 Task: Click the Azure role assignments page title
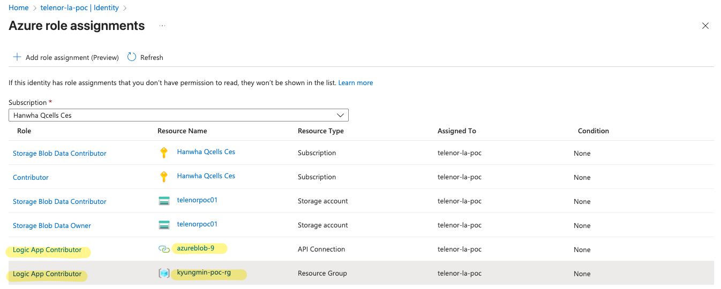point(77,26)
